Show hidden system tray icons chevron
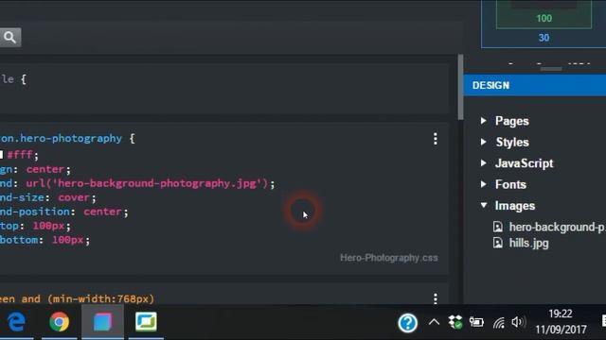This screenshot has height=340, width=606. [x=434, y=322]
